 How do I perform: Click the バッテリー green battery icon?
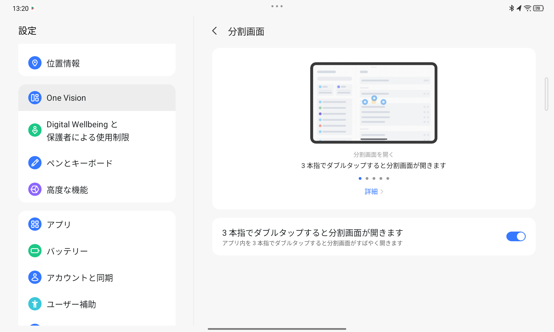tap(35, 251)
